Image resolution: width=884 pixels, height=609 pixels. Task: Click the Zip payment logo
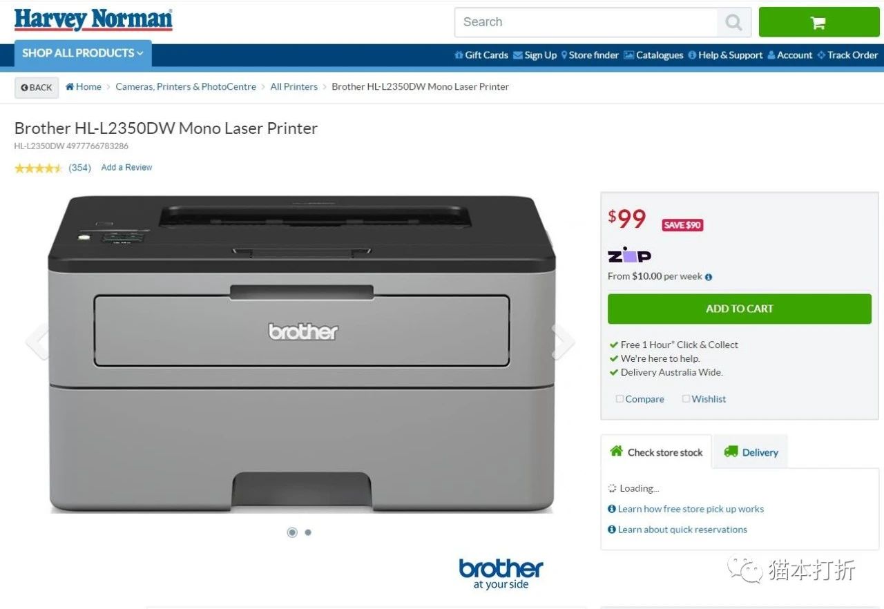(629, 255)
